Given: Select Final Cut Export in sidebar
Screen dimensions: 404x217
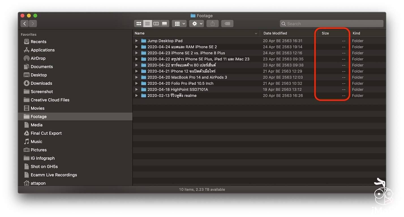Looking at the screenshot, I should (46, 133).
